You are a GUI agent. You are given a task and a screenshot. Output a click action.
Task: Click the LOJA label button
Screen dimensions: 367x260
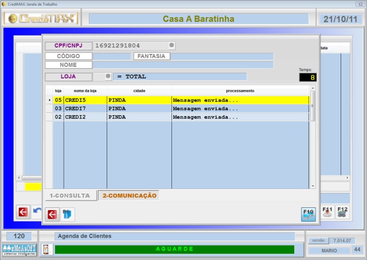pos(68,76)
